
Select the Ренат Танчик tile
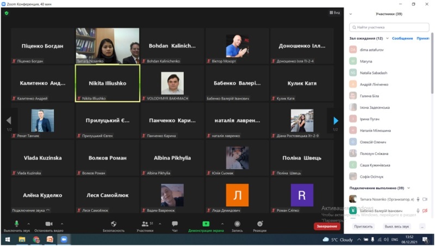(42, 120)
